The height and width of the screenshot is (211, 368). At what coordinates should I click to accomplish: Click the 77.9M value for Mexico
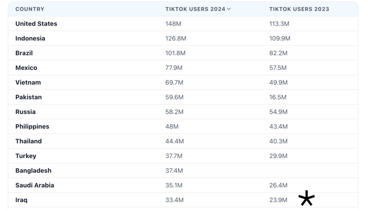[x=174, y=68]
